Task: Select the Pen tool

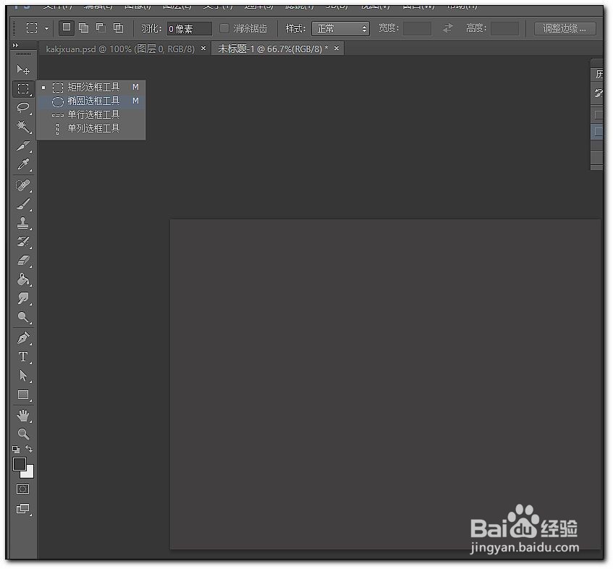Action: click(x=23, y=338)
